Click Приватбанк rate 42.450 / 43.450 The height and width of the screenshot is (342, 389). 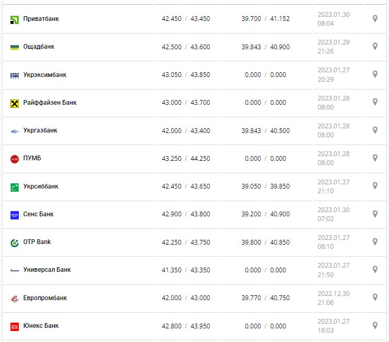(186, 19)
